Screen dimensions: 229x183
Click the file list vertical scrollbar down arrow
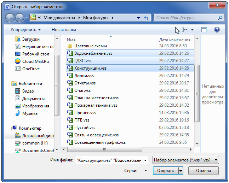click(x=197, y=144)
